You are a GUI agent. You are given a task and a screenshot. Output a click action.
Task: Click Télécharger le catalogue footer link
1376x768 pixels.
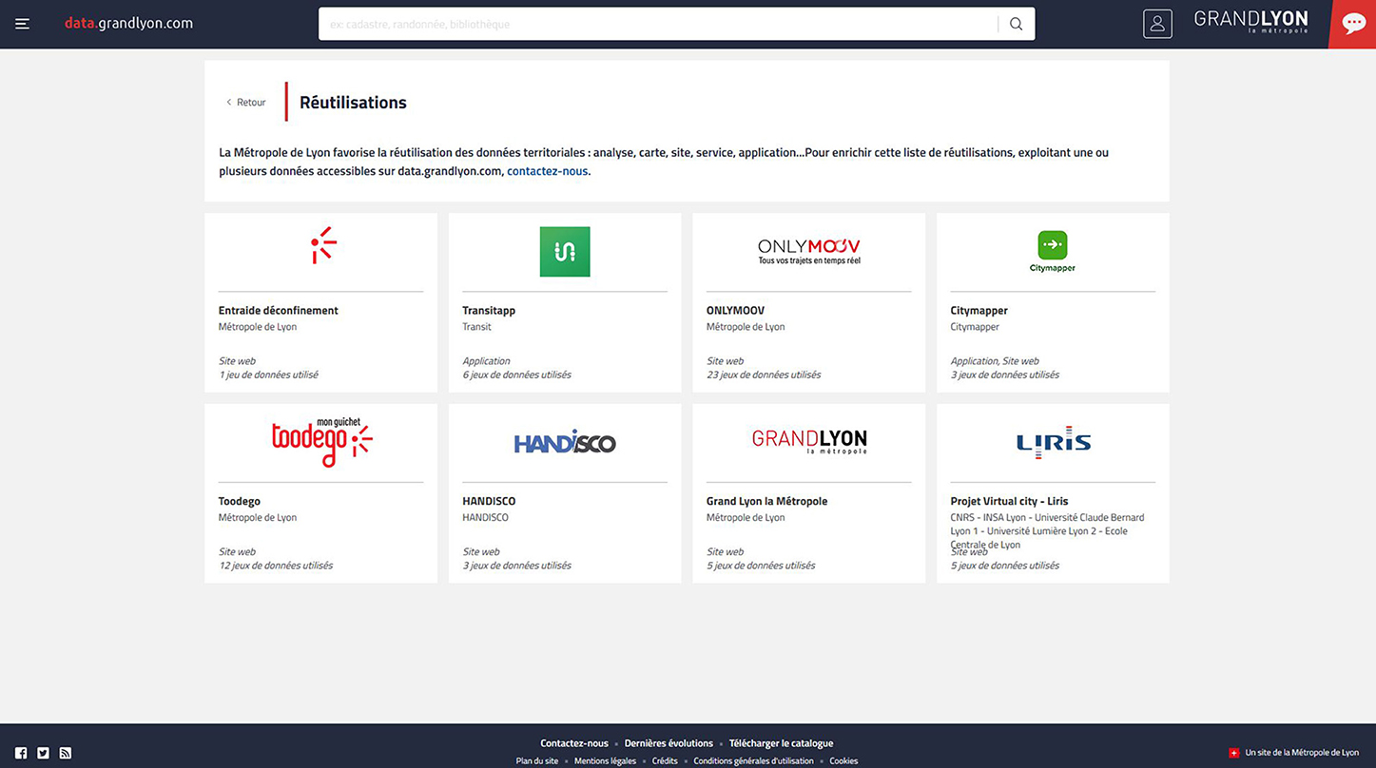coord(781,743)
